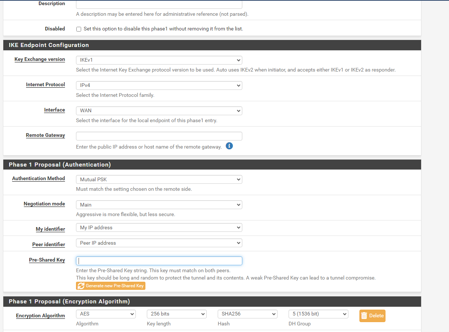
Task: Click the underlined Key Exchange version label
Action: pos(40,59)
